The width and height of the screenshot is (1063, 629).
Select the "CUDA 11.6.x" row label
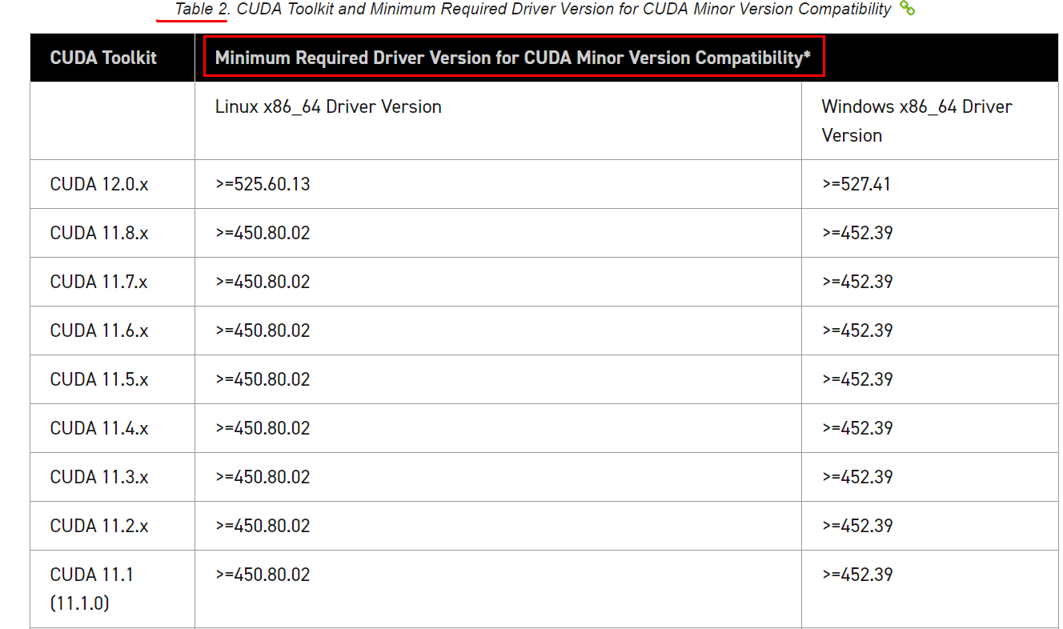(x=99, y=331)
